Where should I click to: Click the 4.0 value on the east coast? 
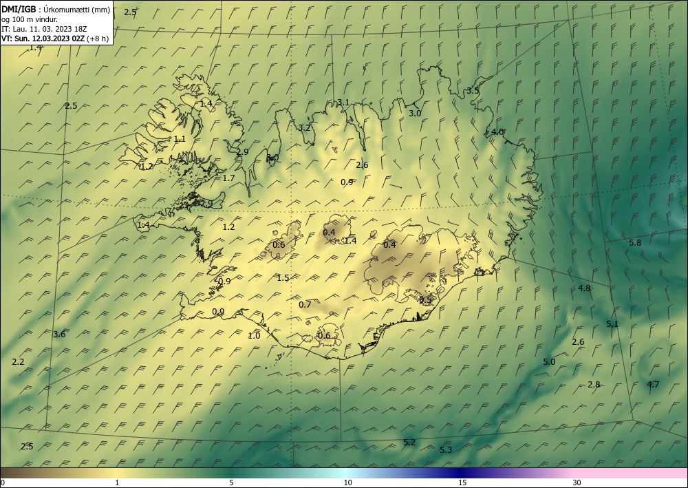coord(497,132)
